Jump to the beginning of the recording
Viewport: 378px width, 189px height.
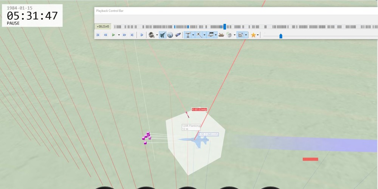coord(98,35)
